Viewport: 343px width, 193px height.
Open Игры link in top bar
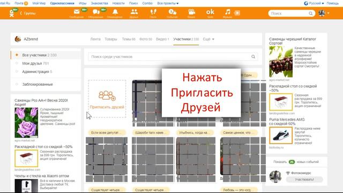(x=83, y=3)
